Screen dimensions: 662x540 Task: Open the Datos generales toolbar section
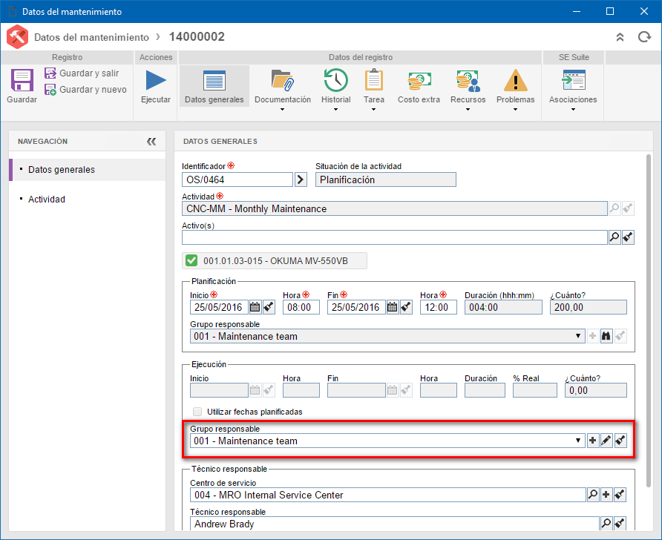pyautogui.click(x=214, y=87)
